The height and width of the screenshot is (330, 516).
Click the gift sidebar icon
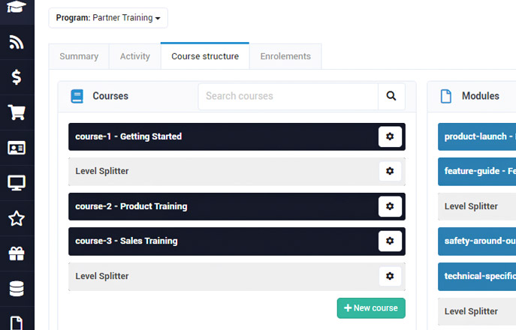click(17, 253)
